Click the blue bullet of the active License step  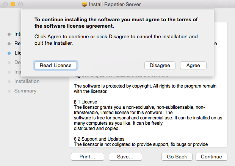[x=9, y=53]
